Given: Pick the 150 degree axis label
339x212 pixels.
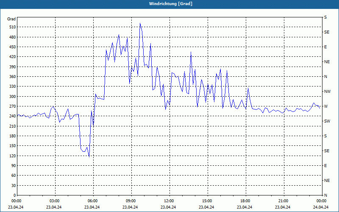Looking at the screenshot, I should [x=12, y=146].
